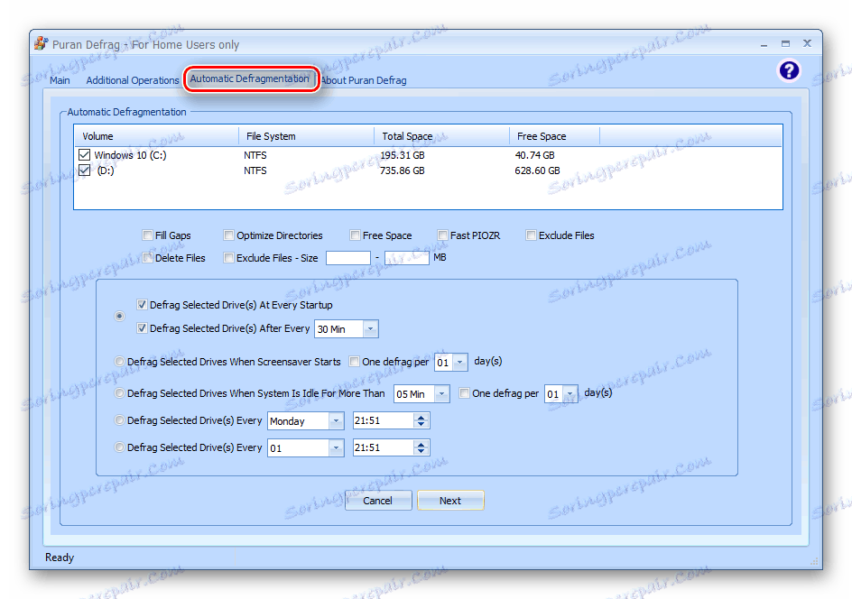
Task: Open the Additional Operations tab
Action: click(133, 80)
